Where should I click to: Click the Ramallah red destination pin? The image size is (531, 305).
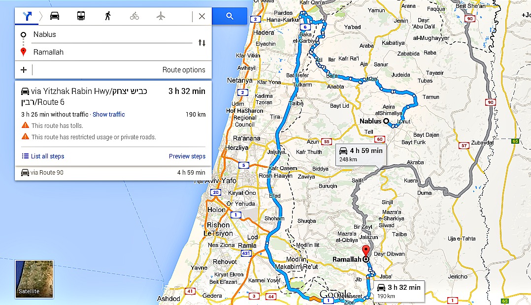click(365, 252)
